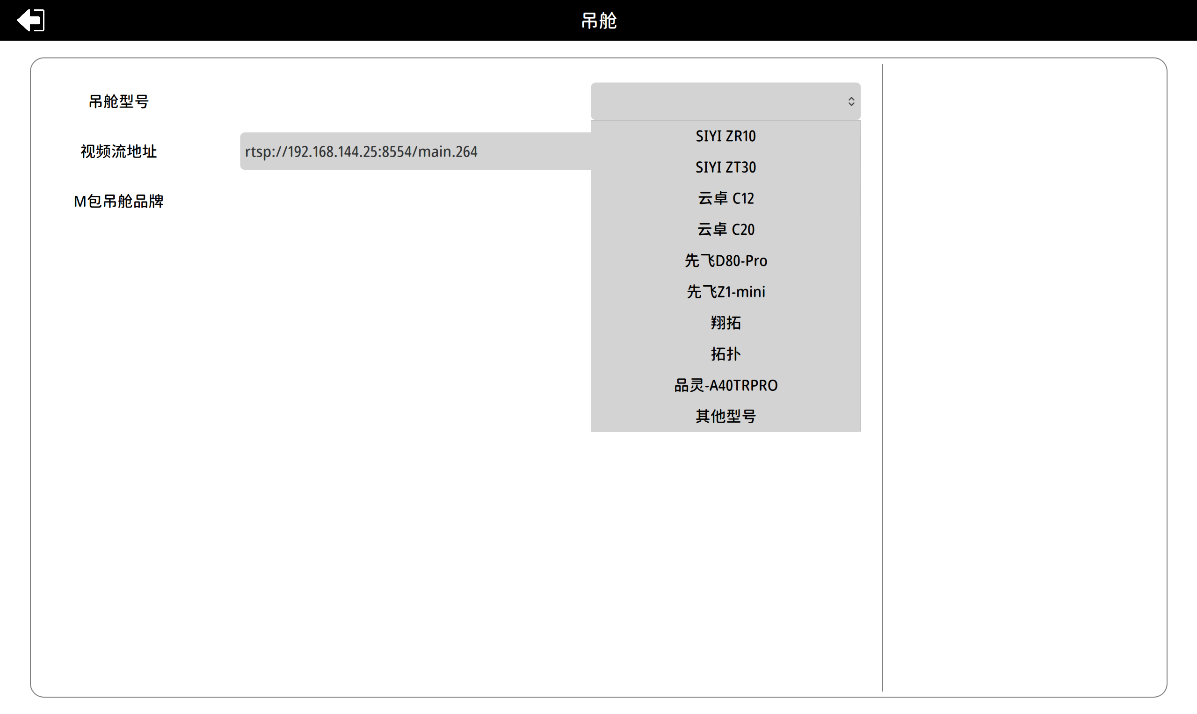The width and height of the screenshot is (1197, 714).
Task: Click the rtsp URL text to edit it
Action: pyautogui.click(x=361, y=151)
